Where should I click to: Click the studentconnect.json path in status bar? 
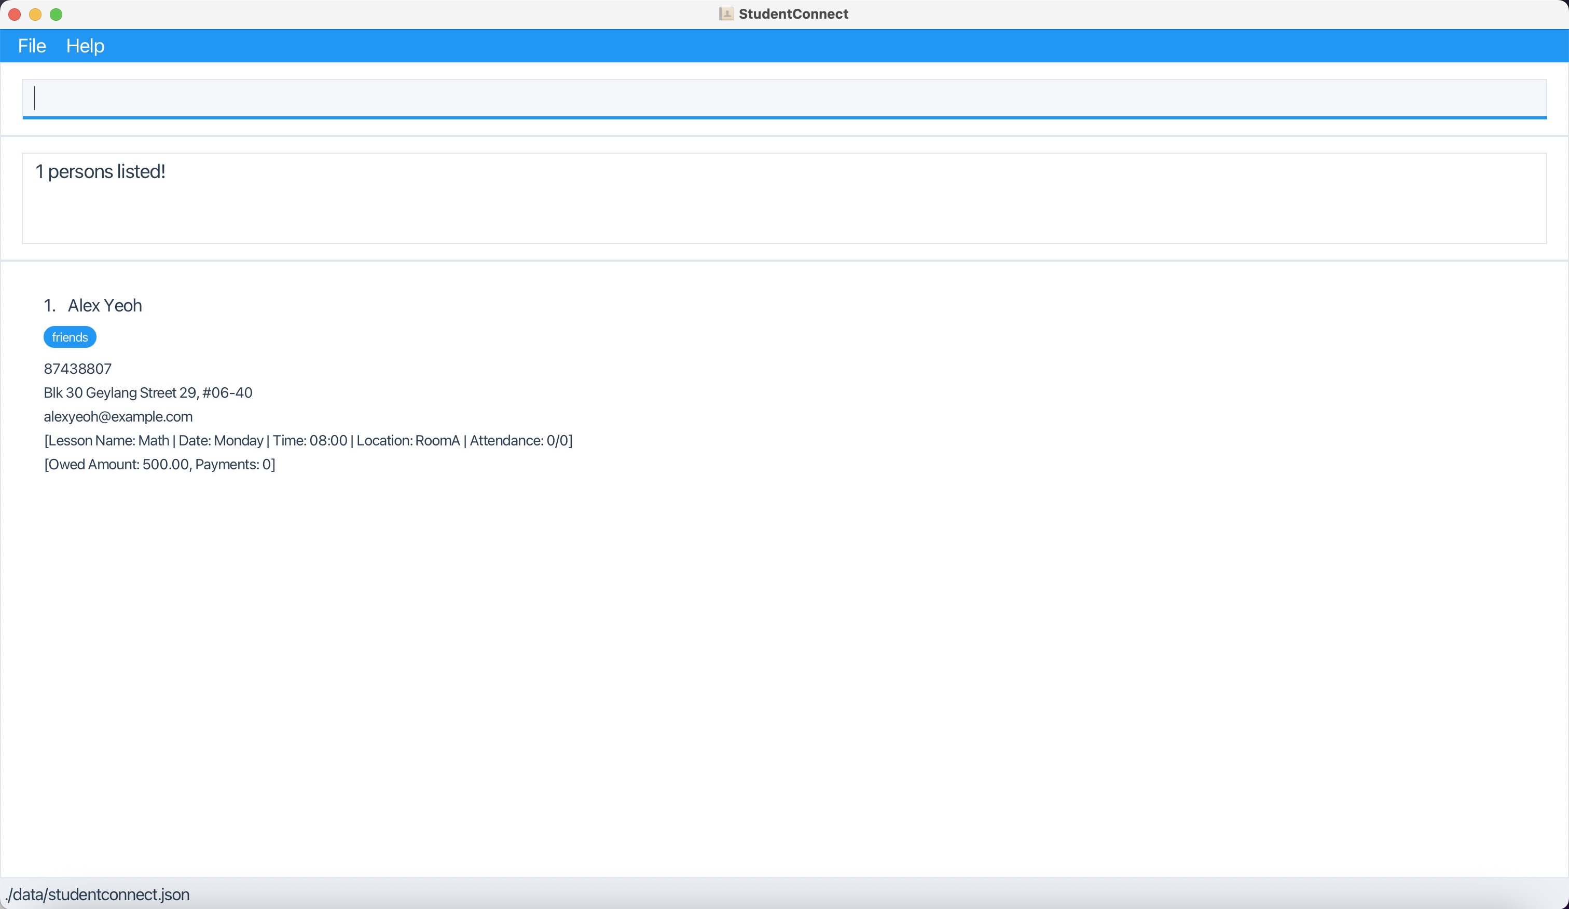tap(97, 894)
